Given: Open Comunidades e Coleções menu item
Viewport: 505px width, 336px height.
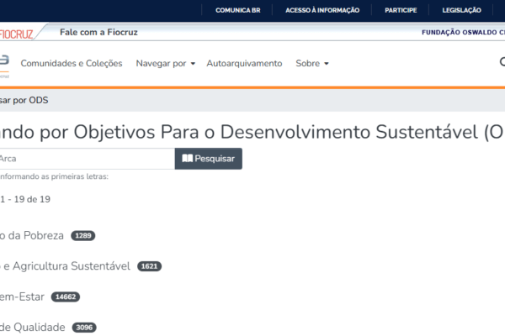Looking at the screenshot, I should pyautogui.click(x=72, y=64).
